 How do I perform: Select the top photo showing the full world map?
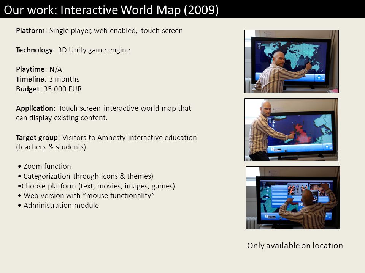(x=292, y=61)
